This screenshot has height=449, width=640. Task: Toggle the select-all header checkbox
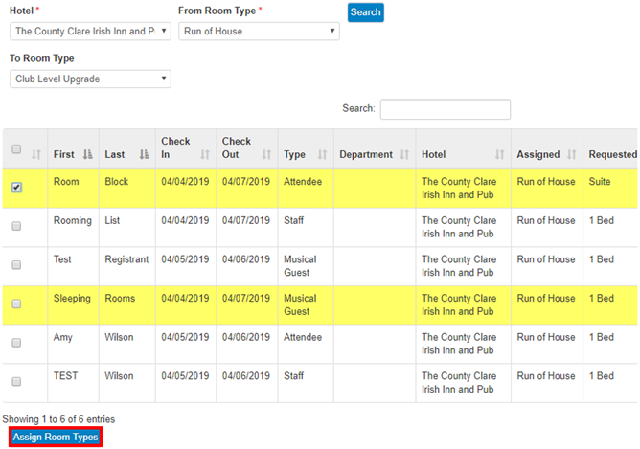(x=16, y=149)
